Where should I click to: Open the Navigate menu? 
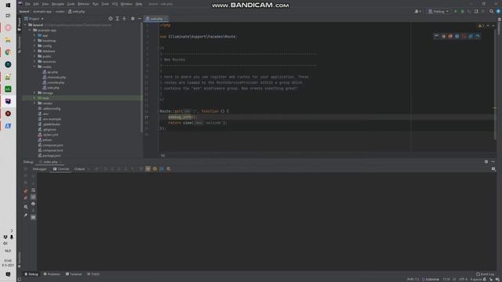pyautogui.click(x=58, y=4)
